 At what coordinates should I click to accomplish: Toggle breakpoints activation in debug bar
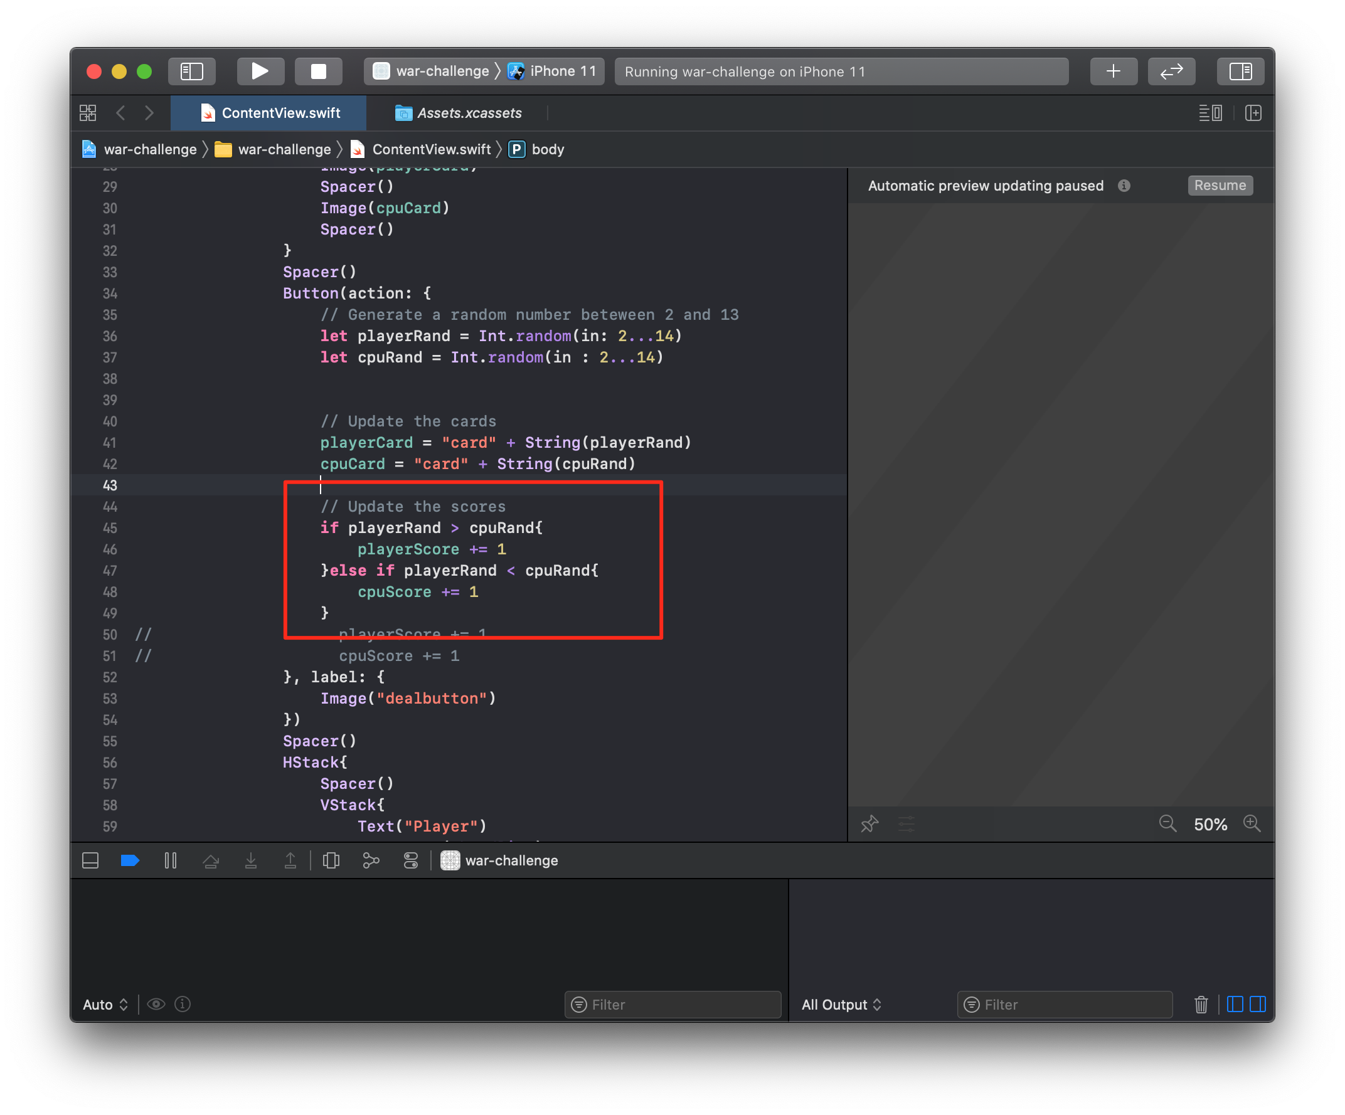tap(130, 861)
